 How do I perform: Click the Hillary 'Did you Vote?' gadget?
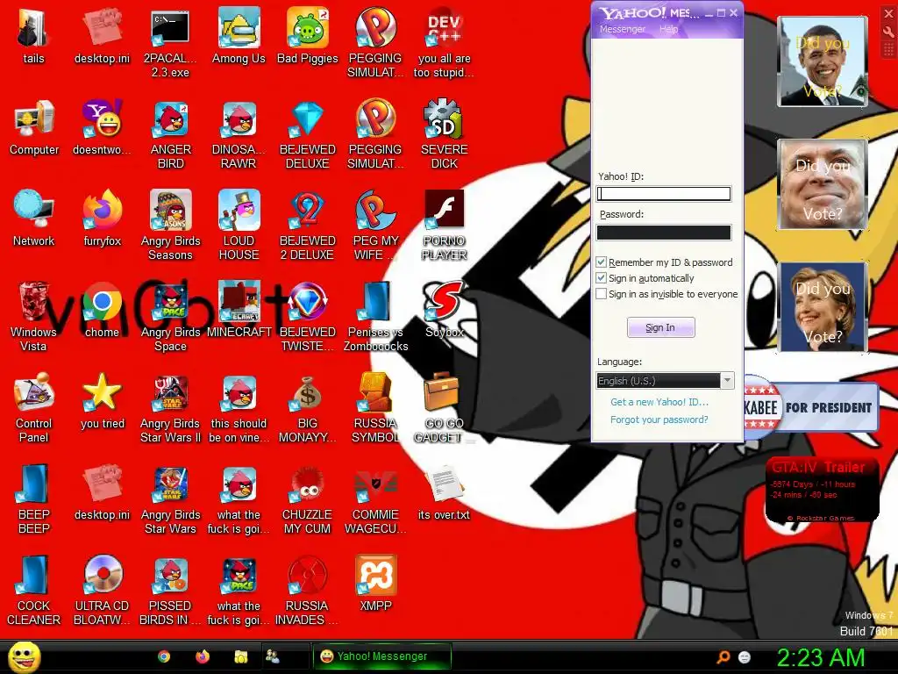pos(823,307)
